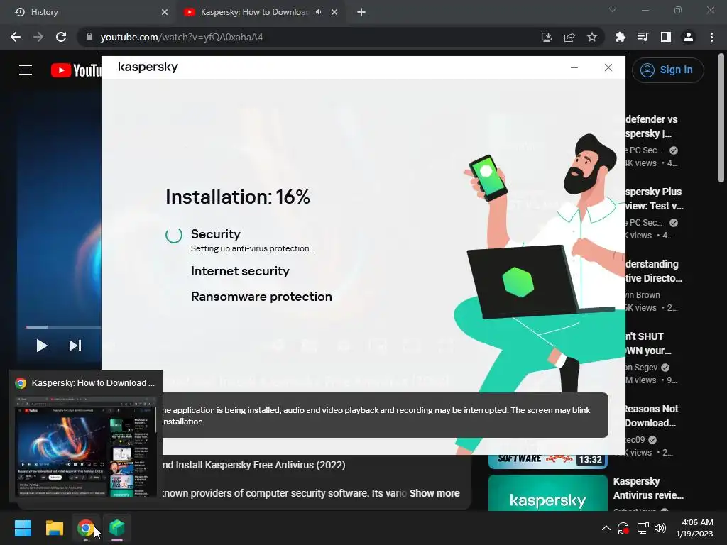Go forward in browser history
The image size is (727, 545).
click(38, 37)
